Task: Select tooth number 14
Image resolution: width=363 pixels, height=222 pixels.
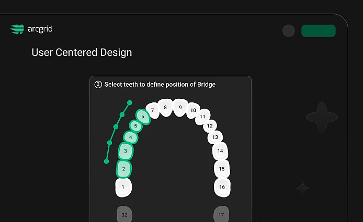Action: [x=220, y=151]
